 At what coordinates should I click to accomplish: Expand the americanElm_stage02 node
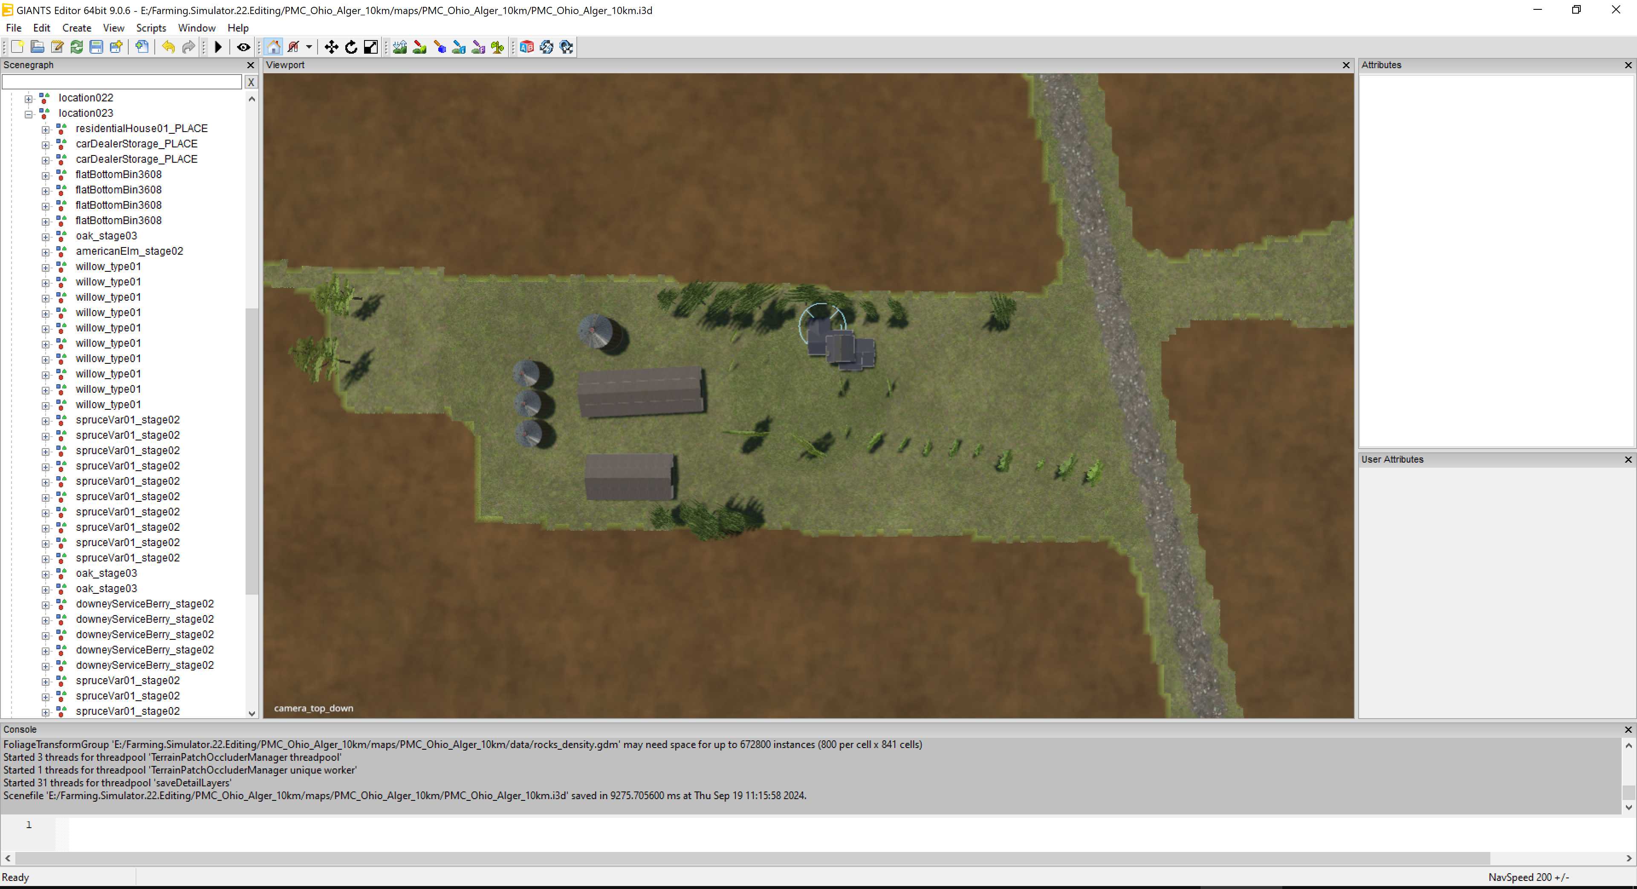pyautogui.click(x=46, y=252)
